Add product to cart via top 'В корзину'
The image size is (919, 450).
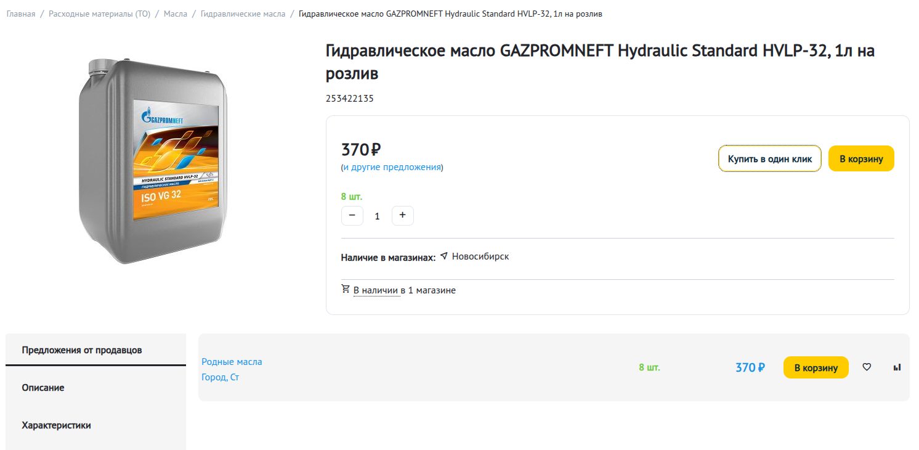pyautogui.click(x=860, y=159)
